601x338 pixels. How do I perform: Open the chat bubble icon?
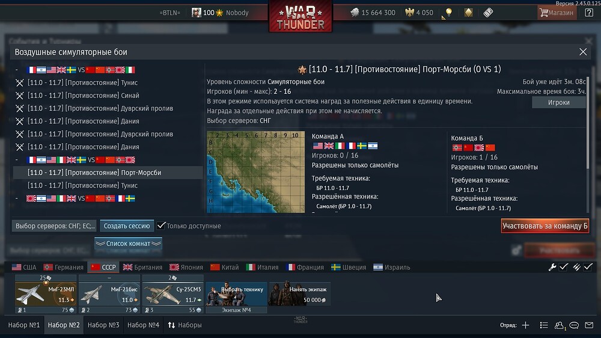pyautogui.click(x=574, y=325)
